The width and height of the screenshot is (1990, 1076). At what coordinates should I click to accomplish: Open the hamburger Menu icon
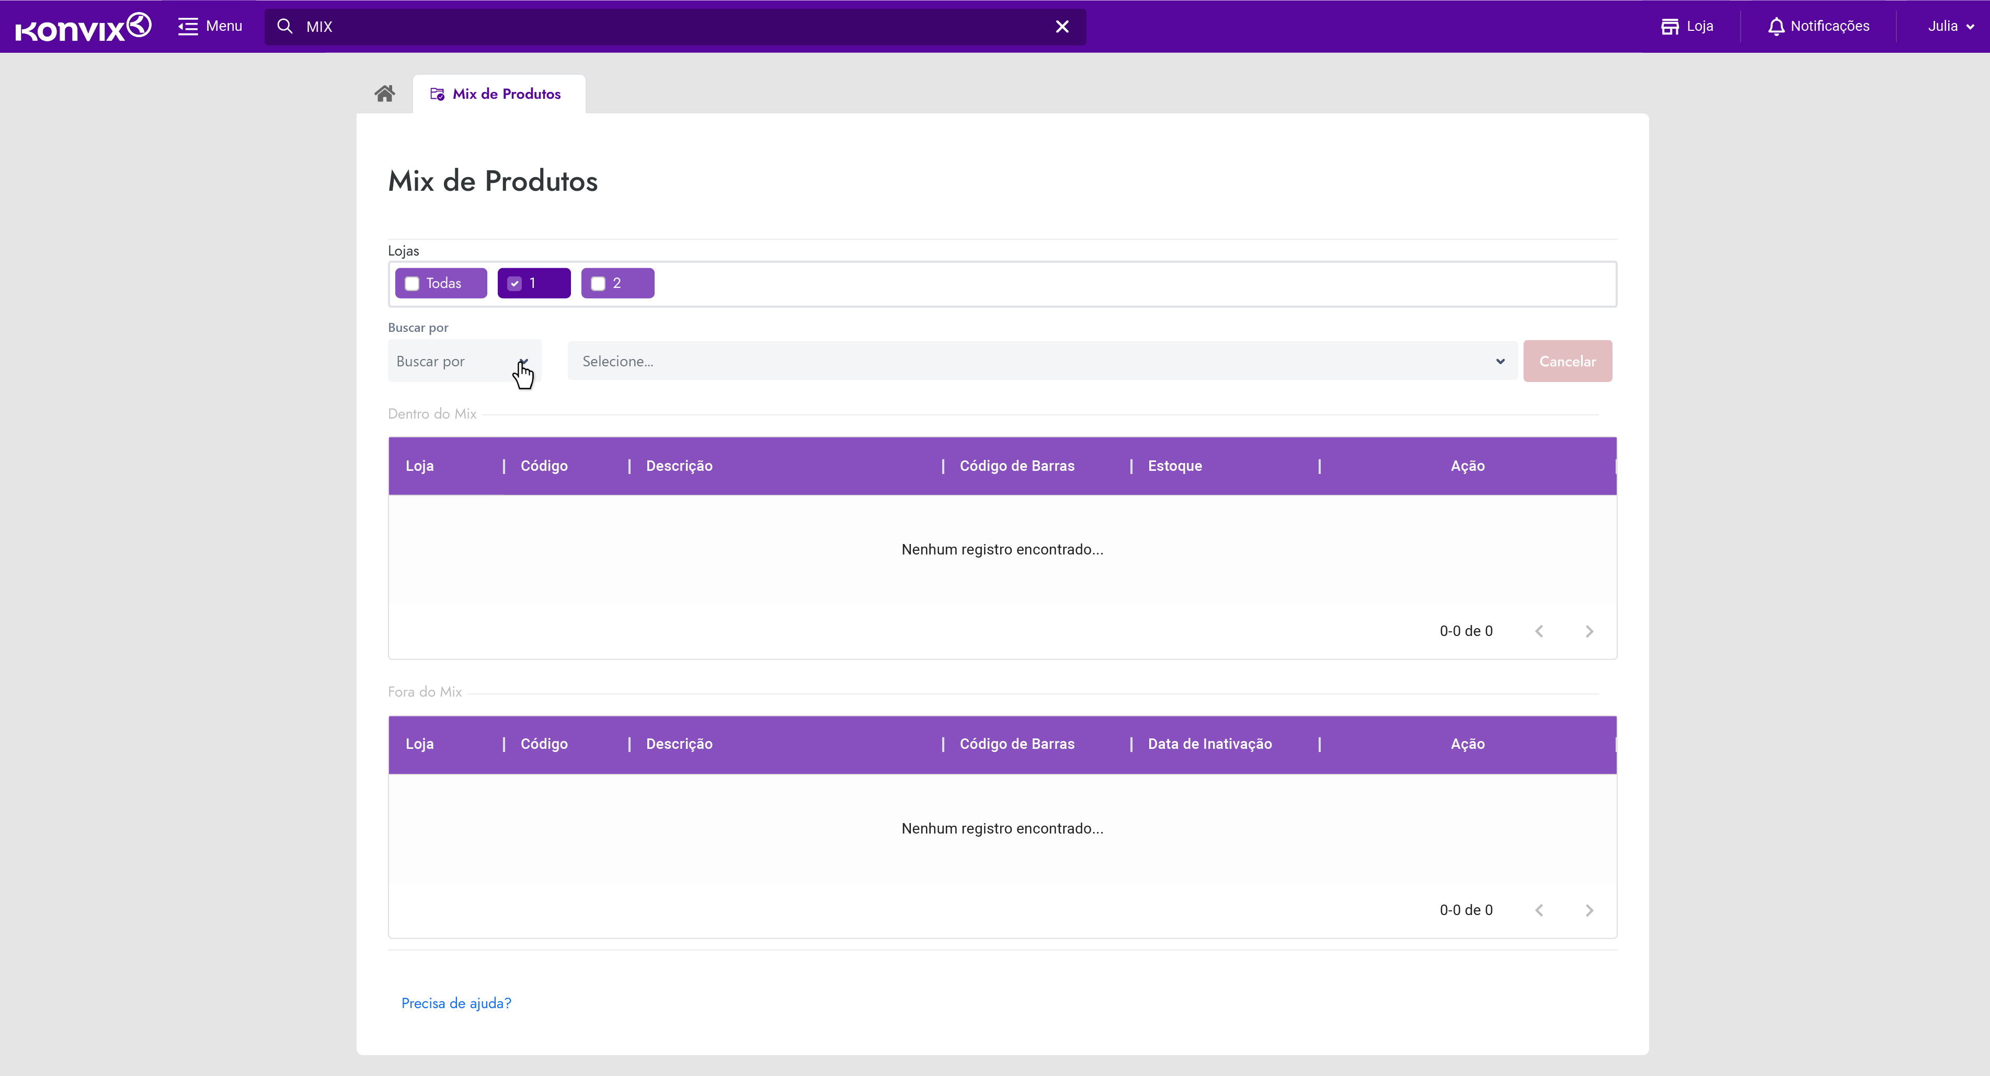(x=188, y=26)
